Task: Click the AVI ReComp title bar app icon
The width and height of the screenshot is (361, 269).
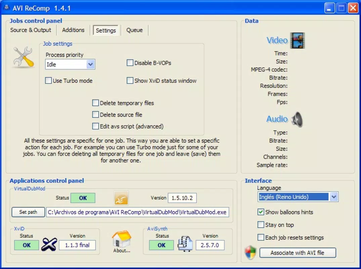Action: [7, 8]
